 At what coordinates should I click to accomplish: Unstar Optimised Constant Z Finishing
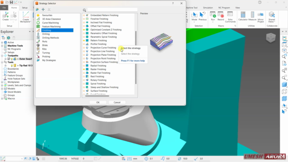[x=84, y=30]
